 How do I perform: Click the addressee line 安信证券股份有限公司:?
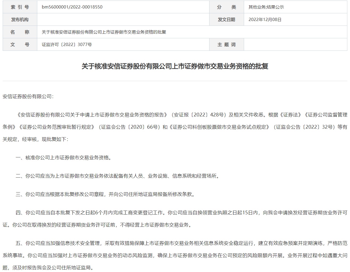coord(28,97)
